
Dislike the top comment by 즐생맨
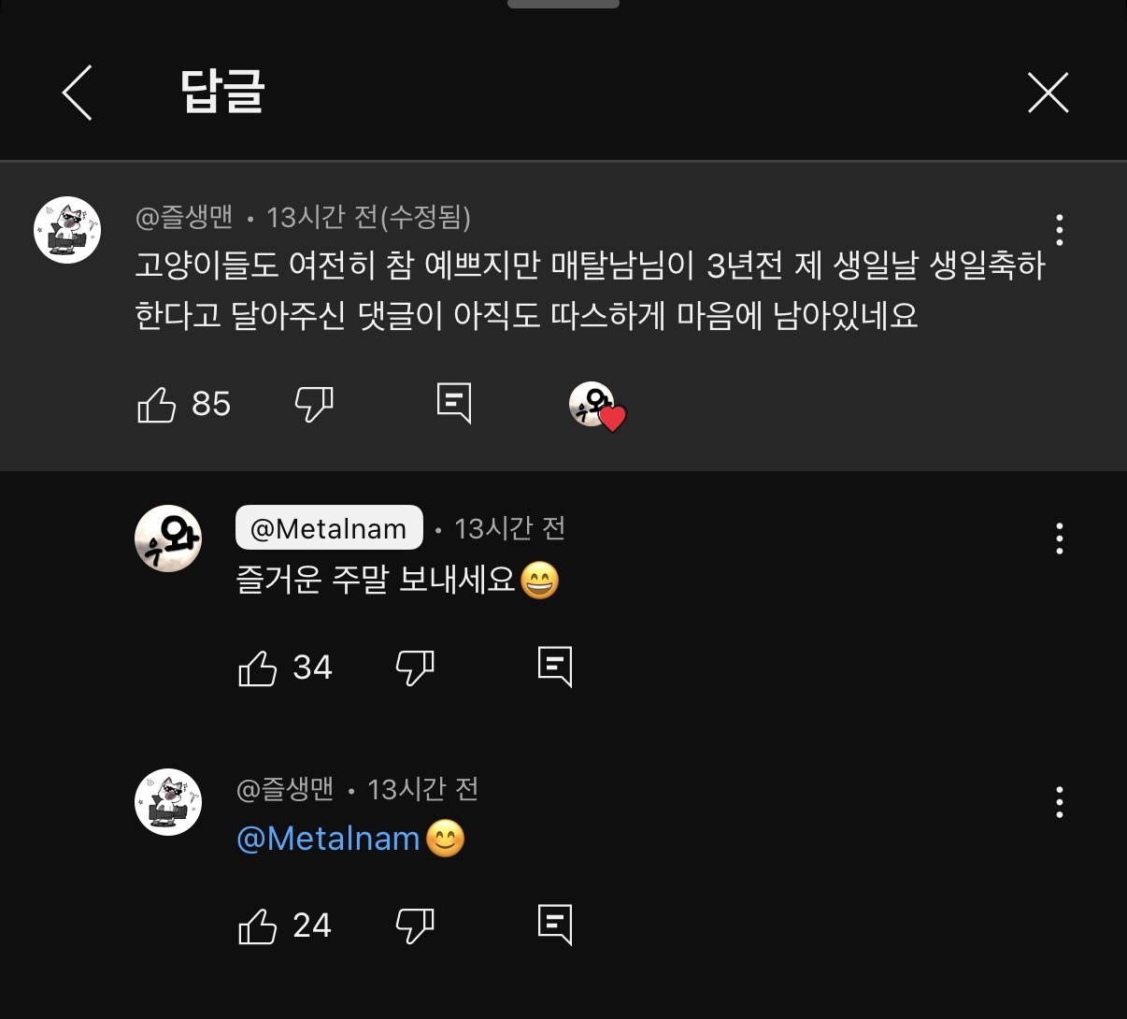tap(314, 404)
